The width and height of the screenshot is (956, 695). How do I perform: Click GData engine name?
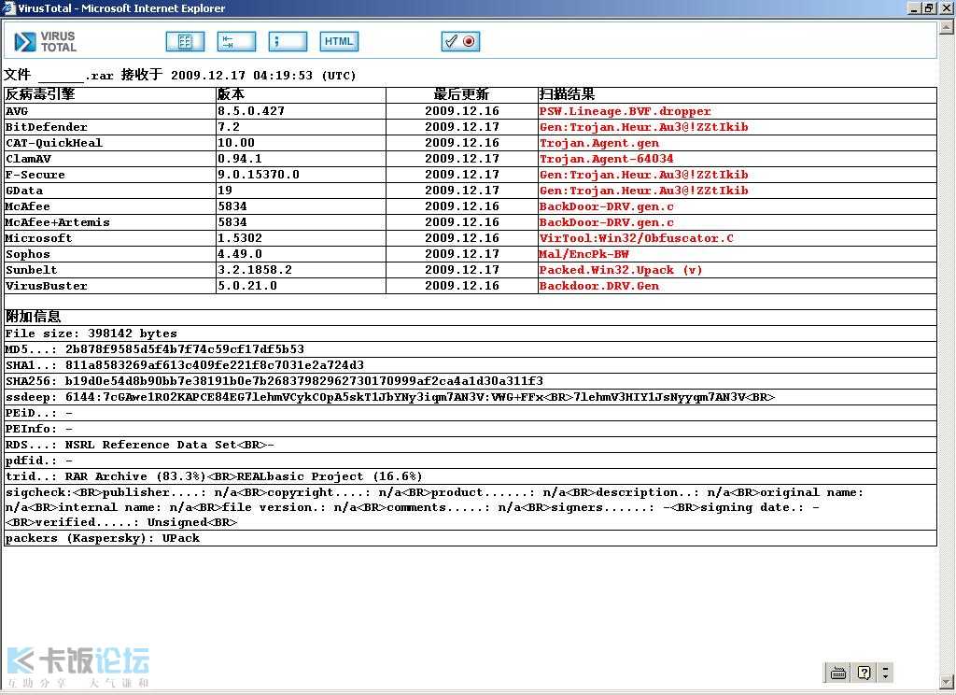point(23,191)
